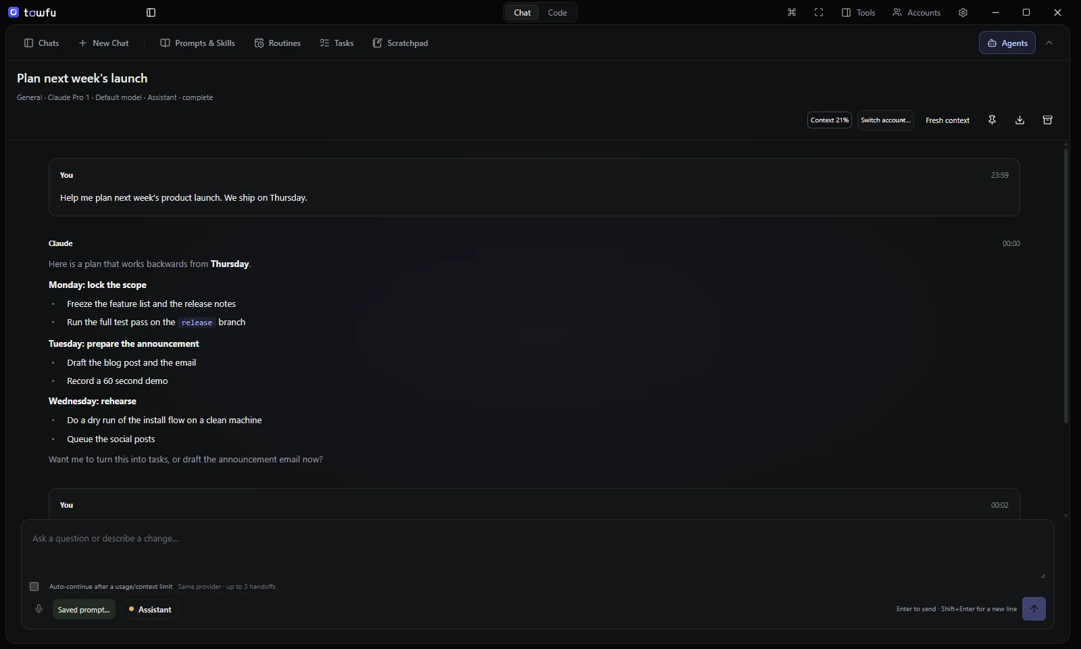Open the Agents panel

pyautogui.click(x=1007, y=43)
